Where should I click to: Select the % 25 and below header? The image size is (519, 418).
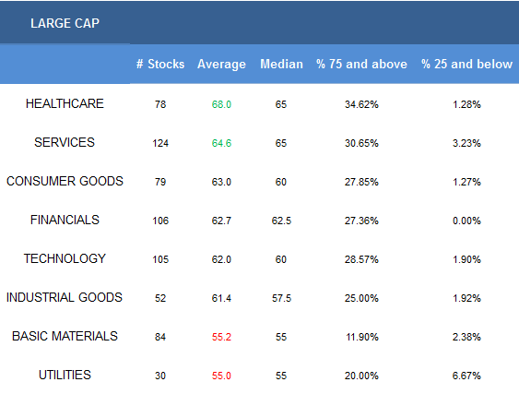(466, 64)
